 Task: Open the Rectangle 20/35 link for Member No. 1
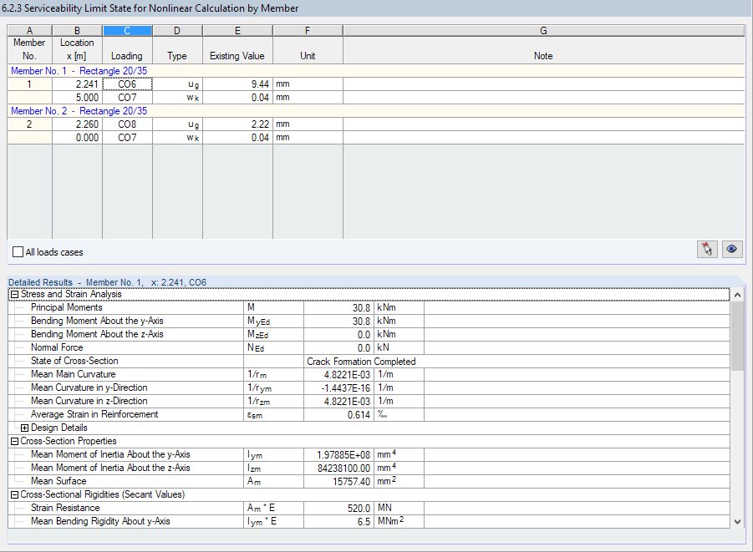[x=113, y=71]
